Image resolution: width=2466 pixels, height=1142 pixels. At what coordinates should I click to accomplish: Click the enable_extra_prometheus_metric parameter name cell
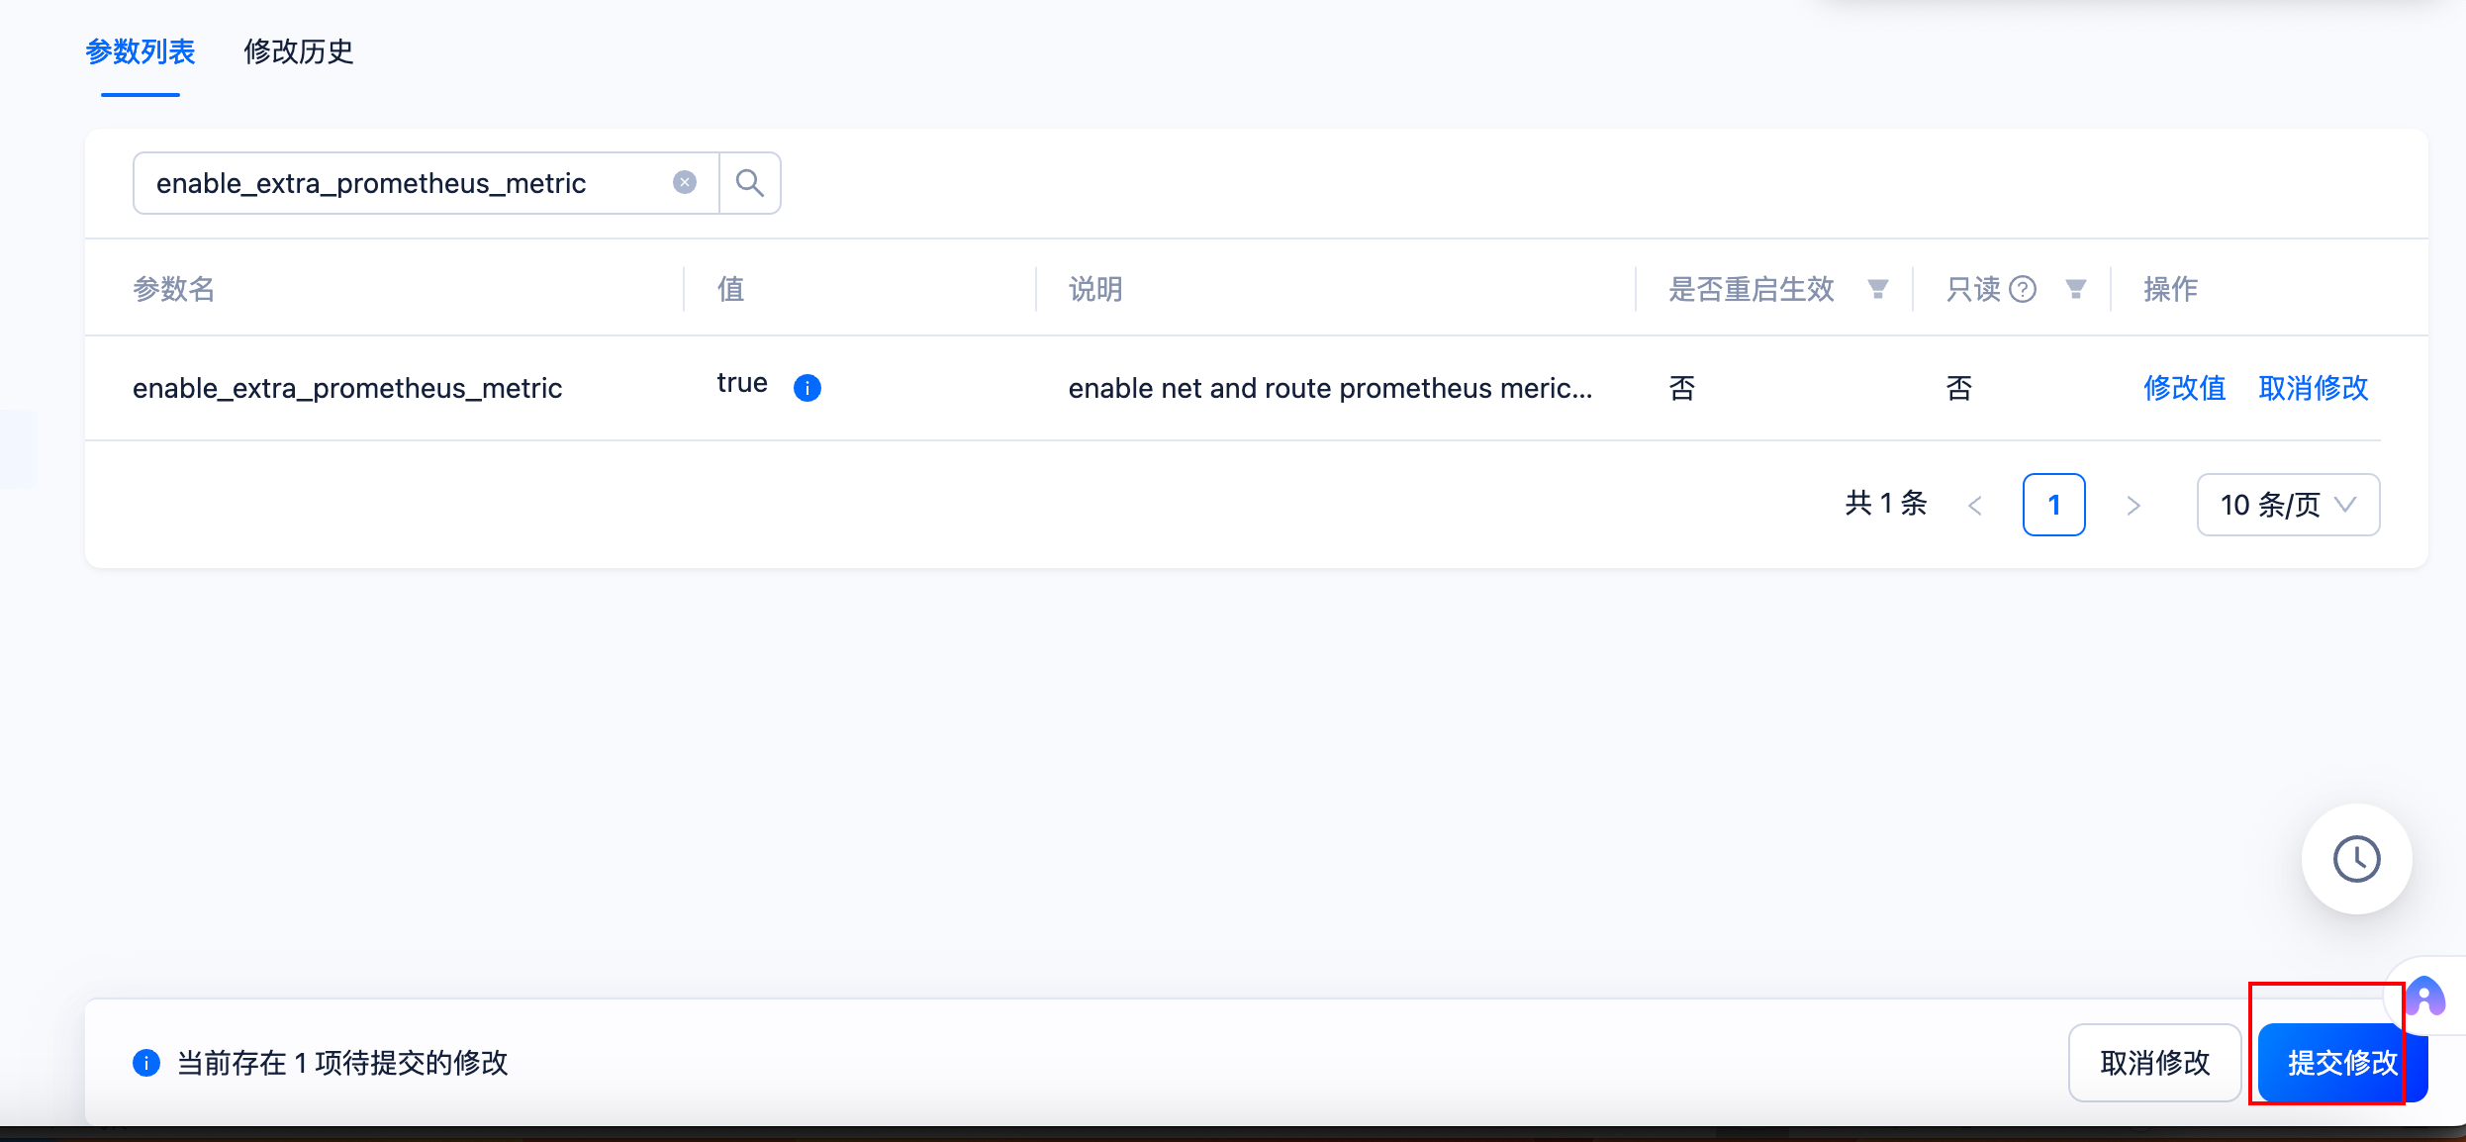(347, 388)
